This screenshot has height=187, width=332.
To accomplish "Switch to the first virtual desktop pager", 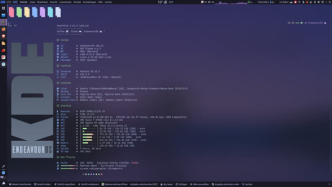I will click(x=3, y=2).
